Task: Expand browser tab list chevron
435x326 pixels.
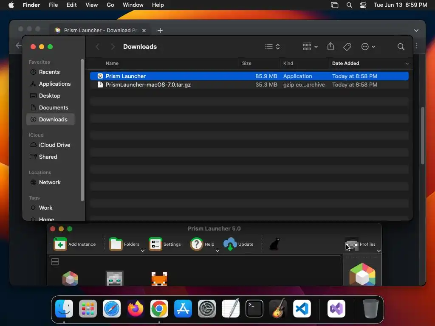Action: (x=416, y=31)
